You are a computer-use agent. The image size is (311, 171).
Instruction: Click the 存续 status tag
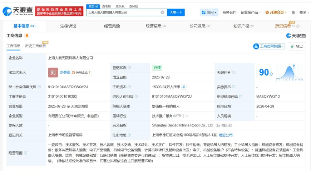[157, 68]
